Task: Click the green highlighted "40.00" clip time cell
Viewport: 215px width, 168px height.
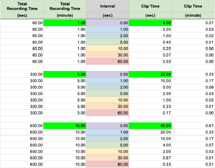Action: point(150,126)
